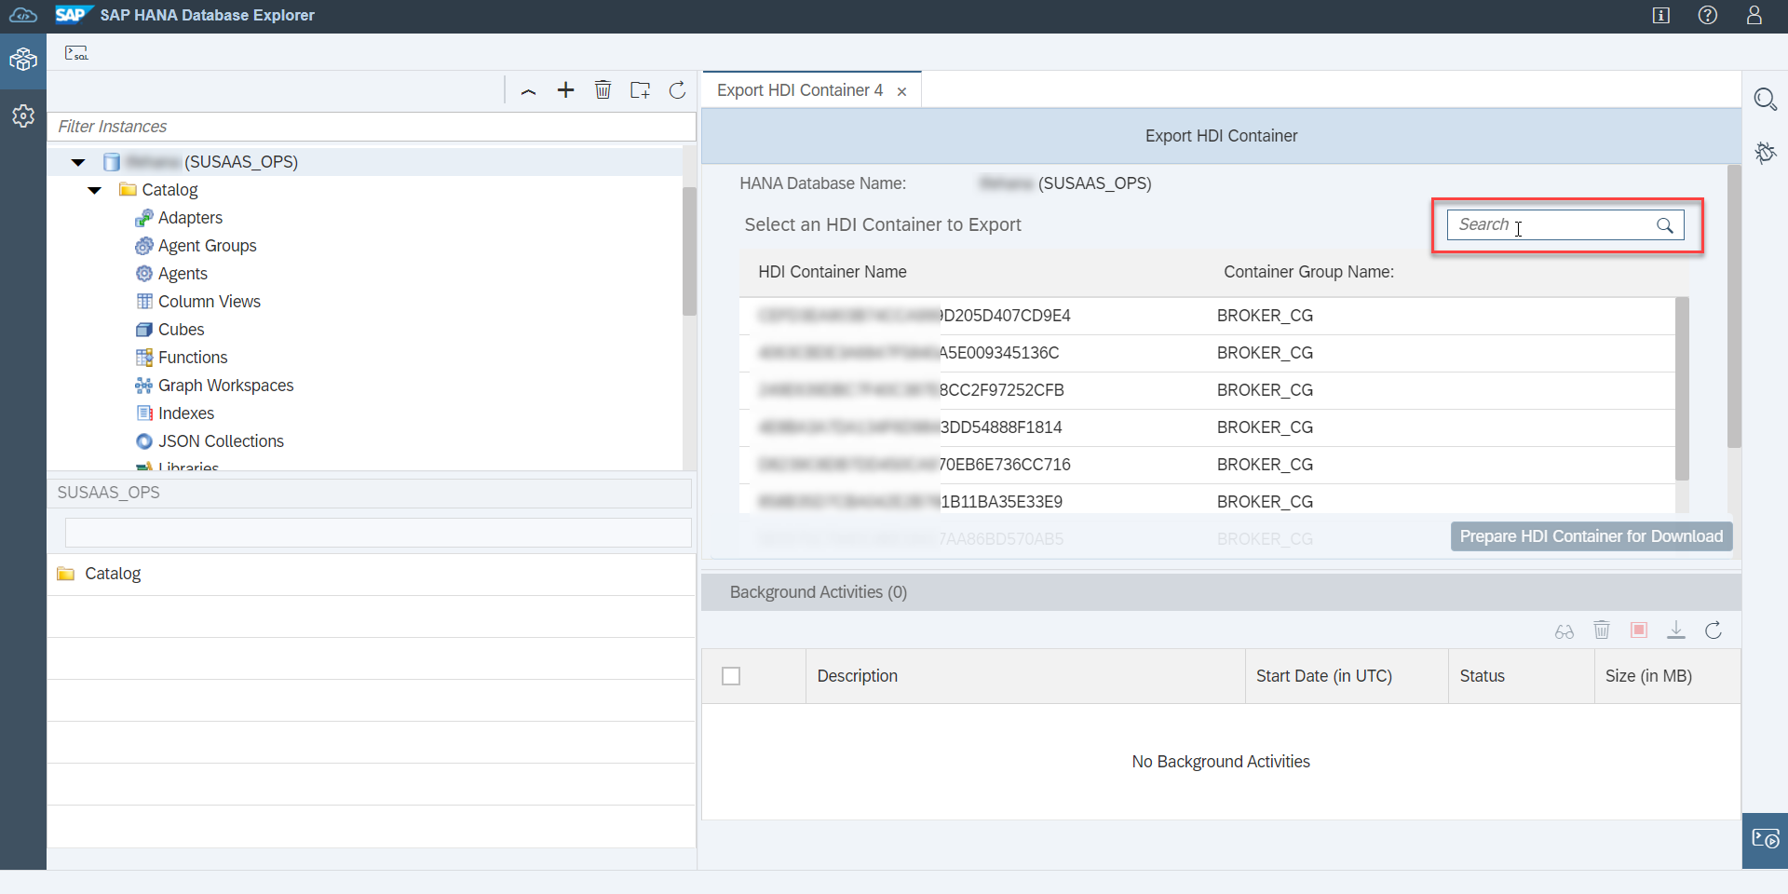Click the cloud icon in header
The height and width of the screenshot is (894, 1788).
(x=23, y=15)
